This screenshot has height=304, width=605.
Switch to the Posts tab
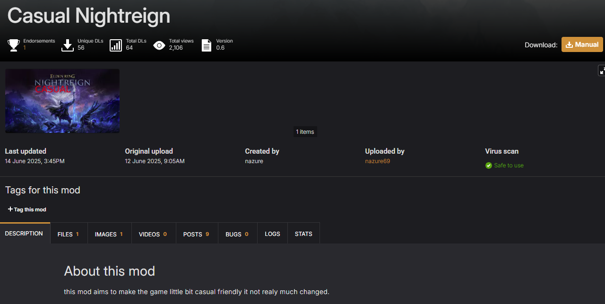(x=196, y=234)
